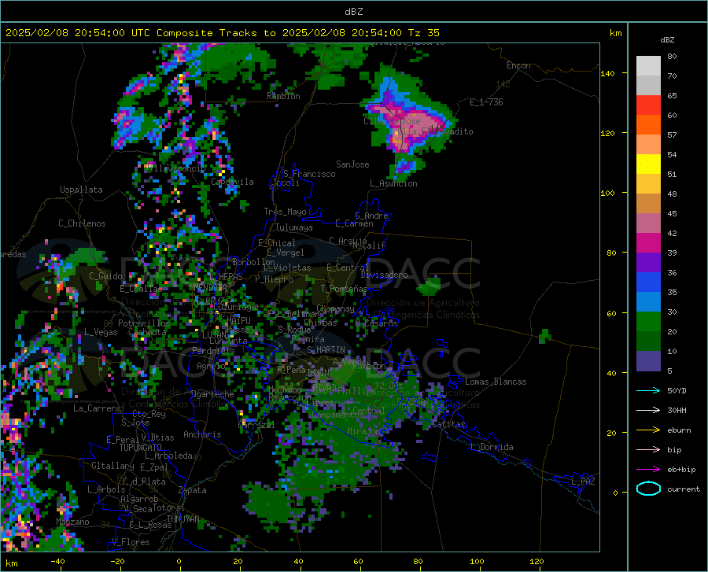Viewport: 708px width, 572px height.
Task: Click the orange eburn arrow icon
Action: [x=648, y=430]
